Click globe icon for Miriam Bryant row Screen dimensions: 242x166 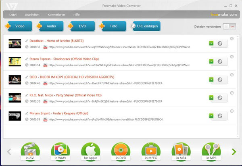[220, 116]
